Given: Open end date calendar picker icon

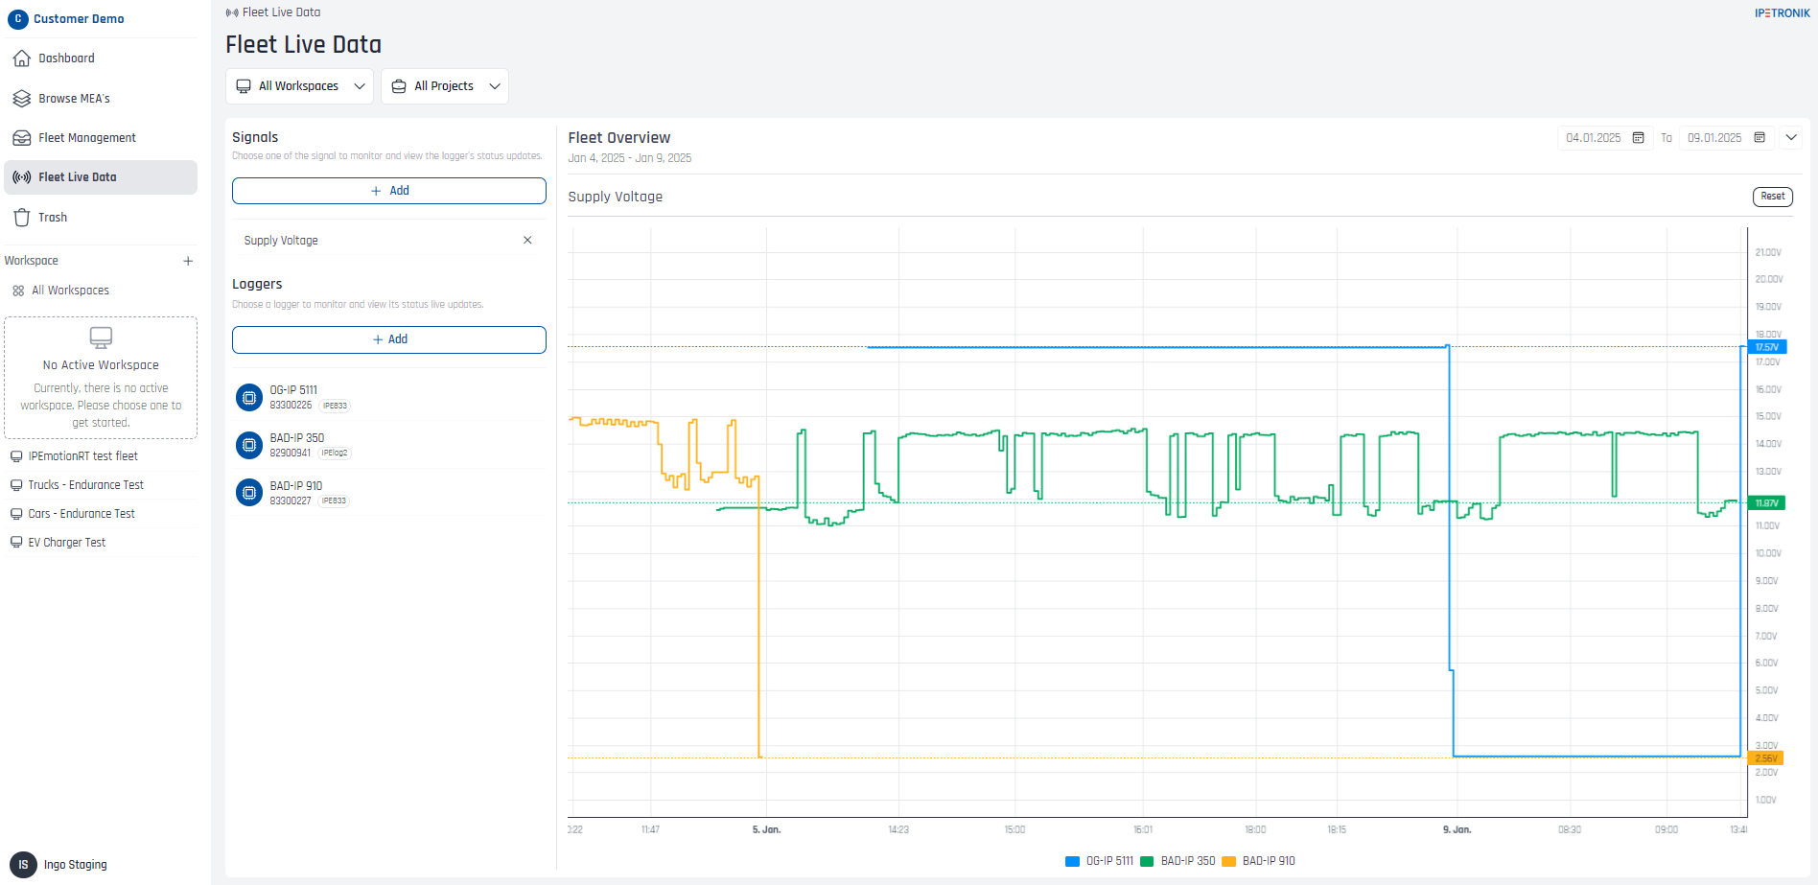Looking at the screenshot, I should (x=1760, y=138).
